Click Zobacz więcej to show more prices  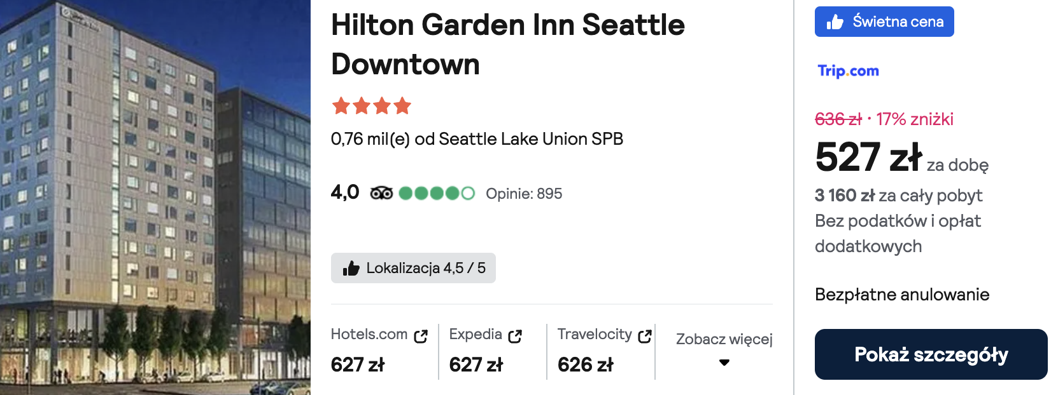point(724,339)
